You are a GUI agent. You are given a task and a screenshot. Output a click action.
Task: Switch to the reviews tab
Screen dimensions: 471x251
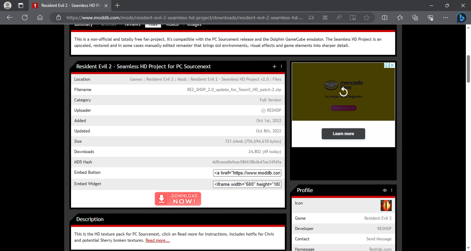pos(132,25)
